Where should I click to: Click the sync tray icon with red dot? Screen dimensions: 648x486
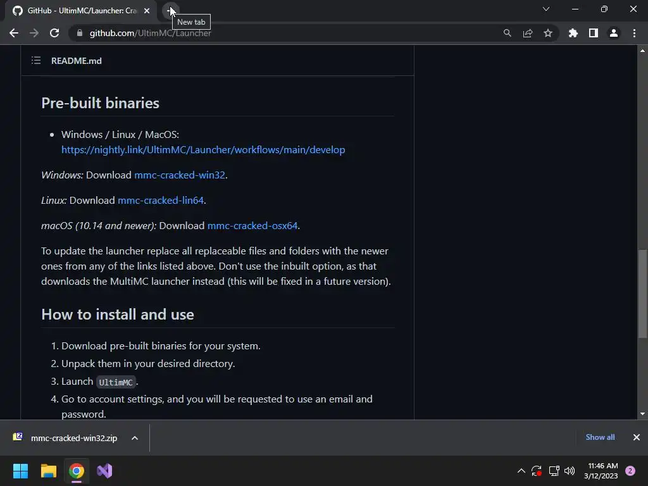click(537, 471)
